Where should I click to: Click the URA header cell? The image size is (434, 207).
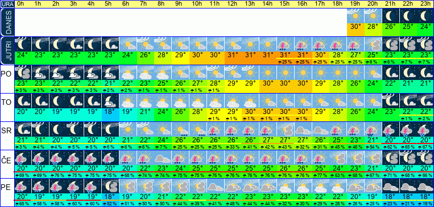coord(7,5)
